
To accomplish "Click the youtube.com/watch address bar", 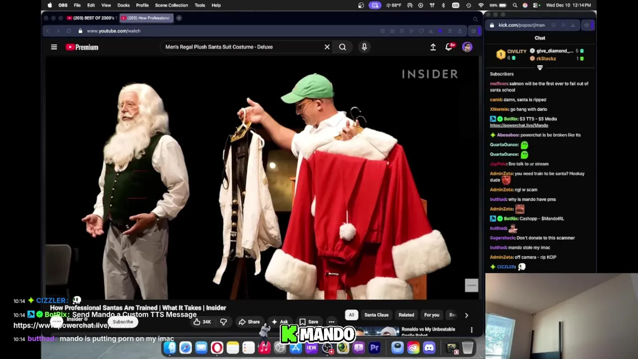I will point(114,31).
